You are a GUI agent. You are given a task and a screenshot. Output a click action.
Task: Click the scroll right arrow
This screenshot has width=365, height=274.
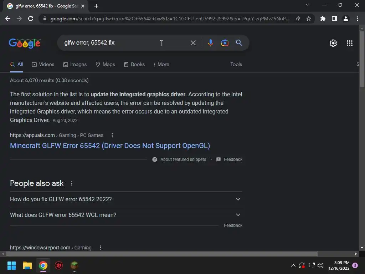click(x=356, y=254)
